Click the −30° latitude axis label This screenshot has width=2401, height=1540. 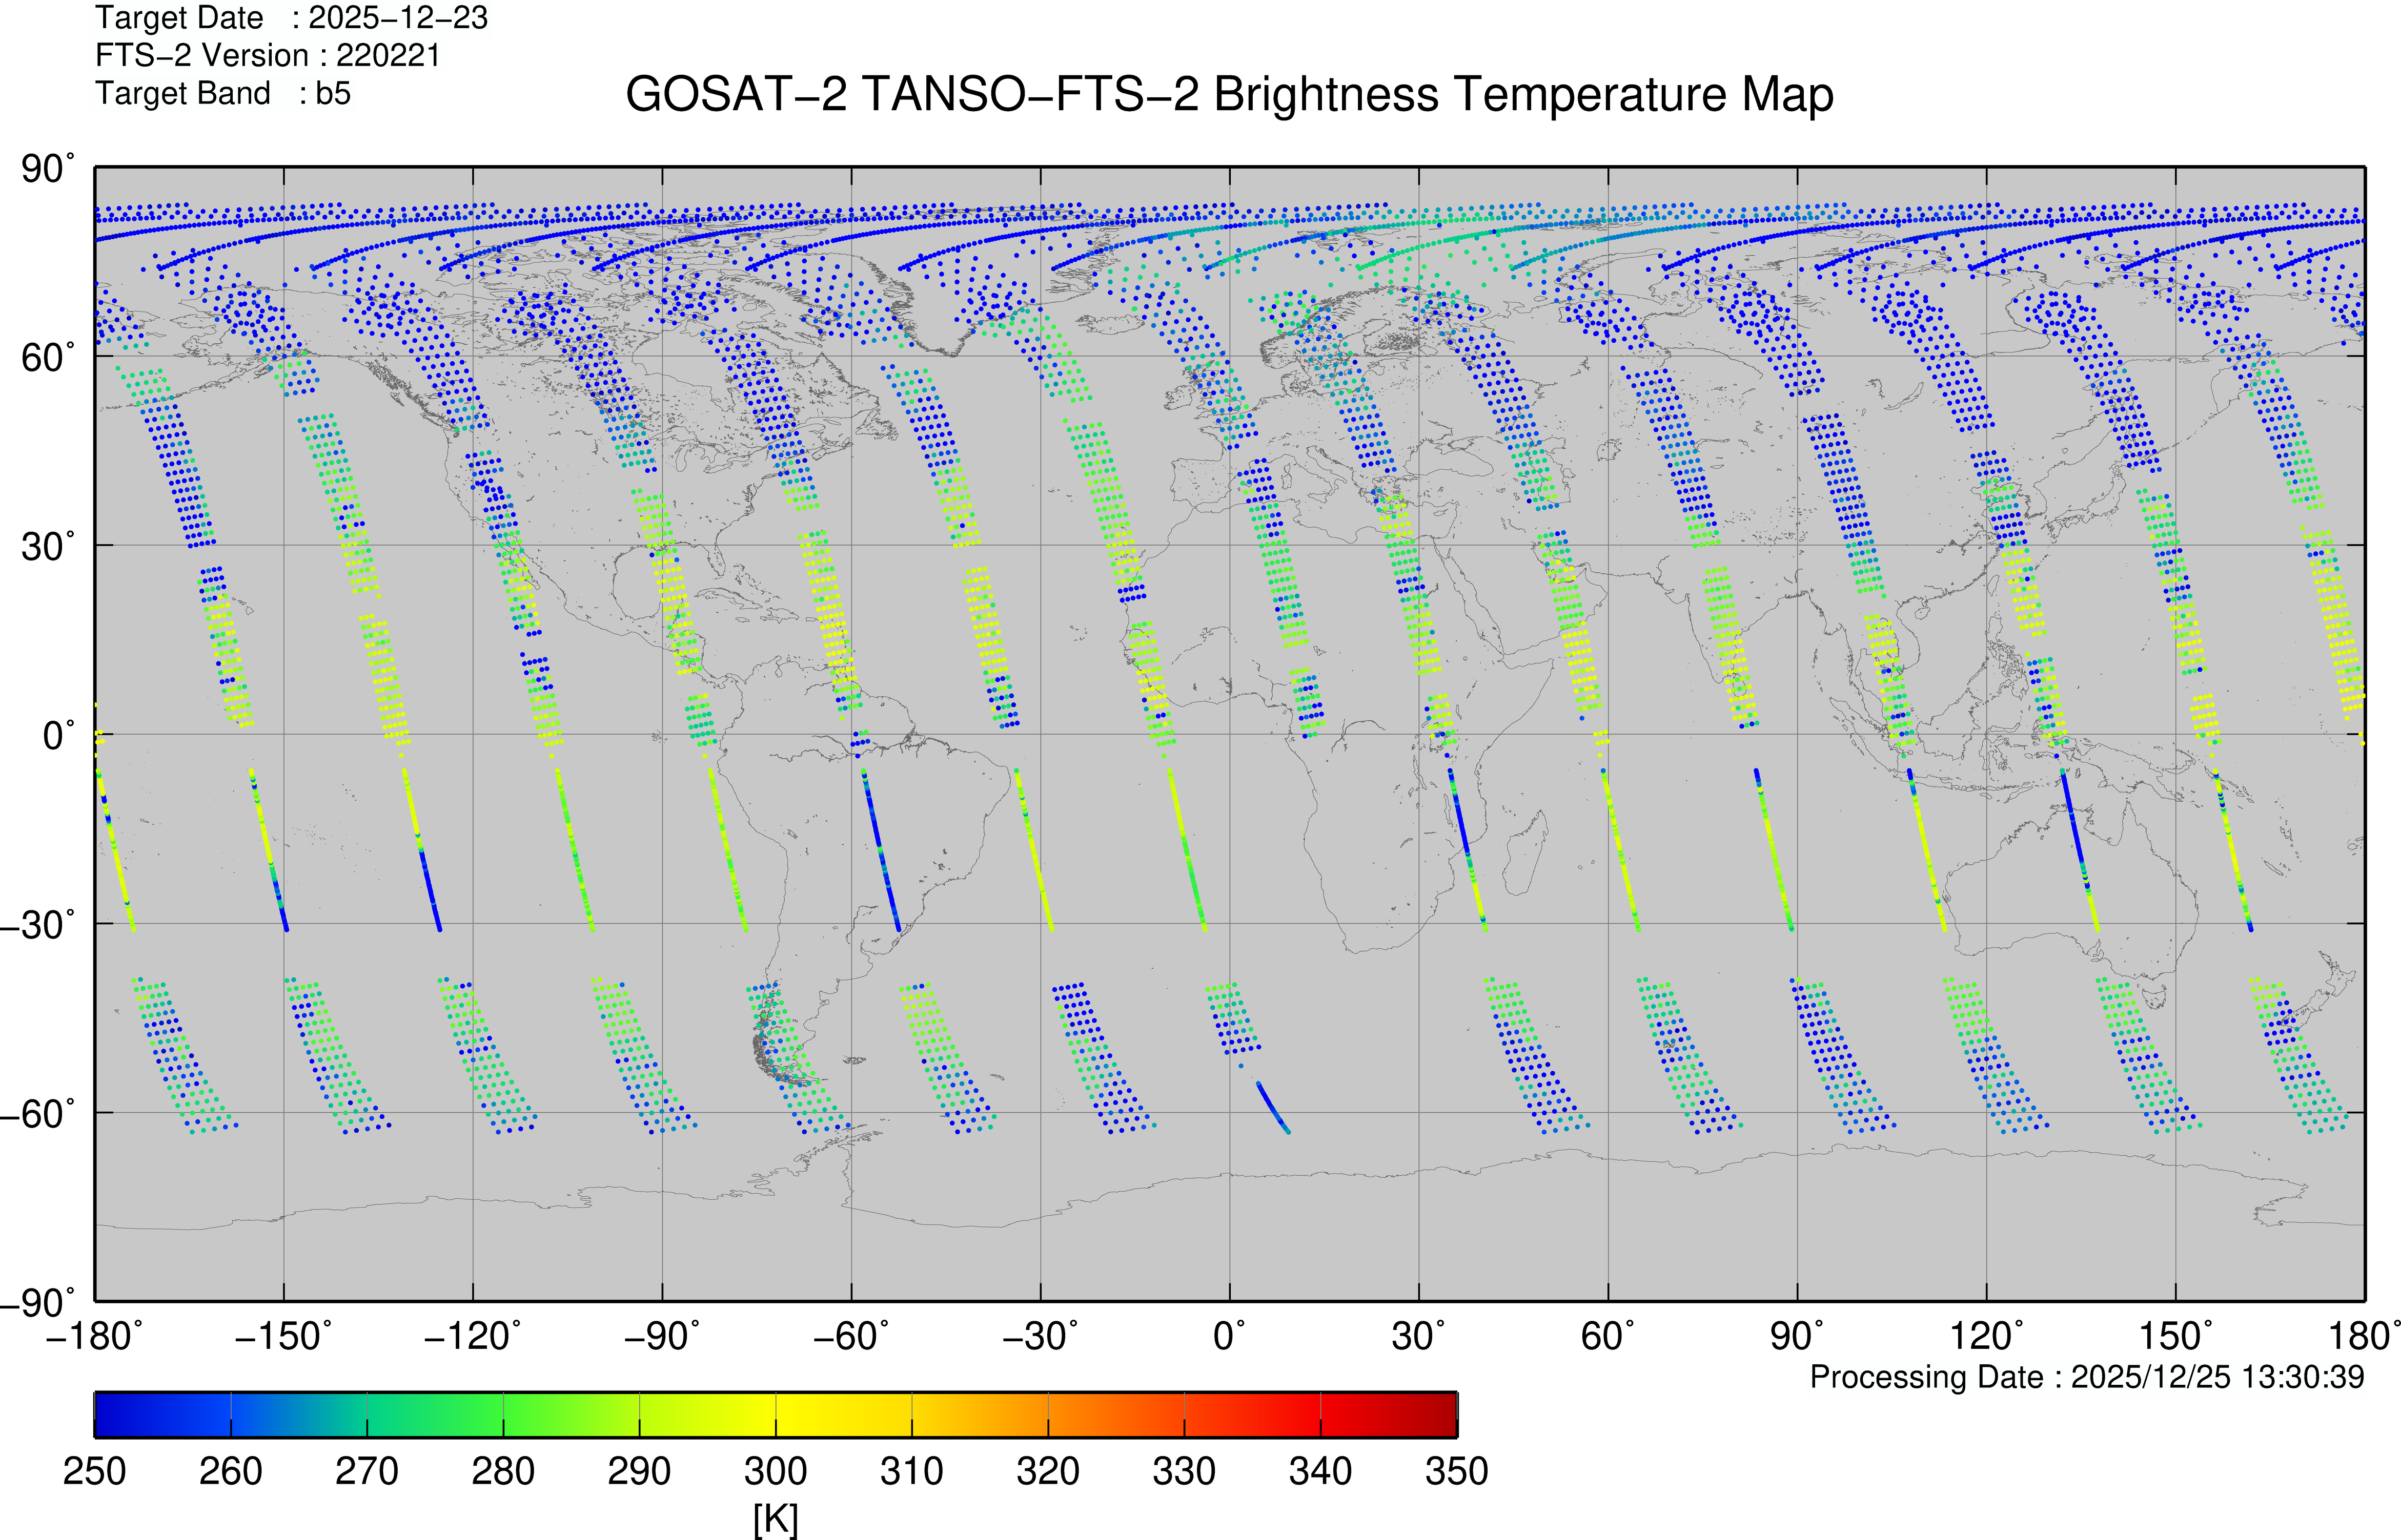tap(38, 924)
